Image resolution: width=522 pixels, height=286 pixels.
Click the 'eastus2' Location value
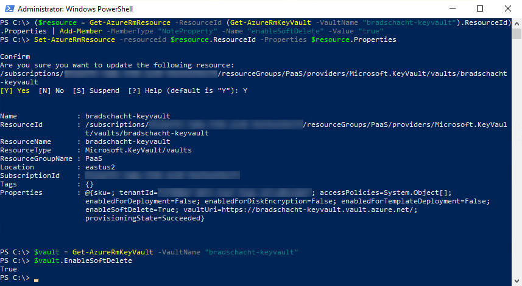tap(101, 167)
